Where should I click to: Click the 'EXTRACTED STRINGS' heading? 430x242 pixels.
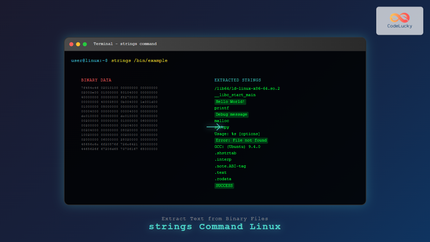[238, 80]
